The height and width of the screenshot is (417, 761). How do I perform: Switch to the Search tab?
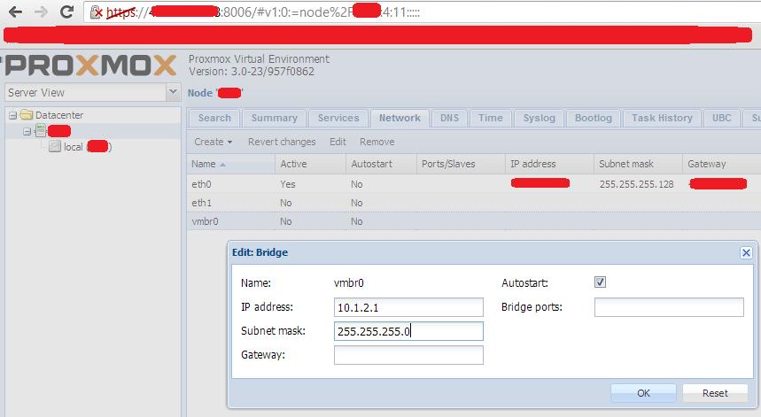(214, 118)
